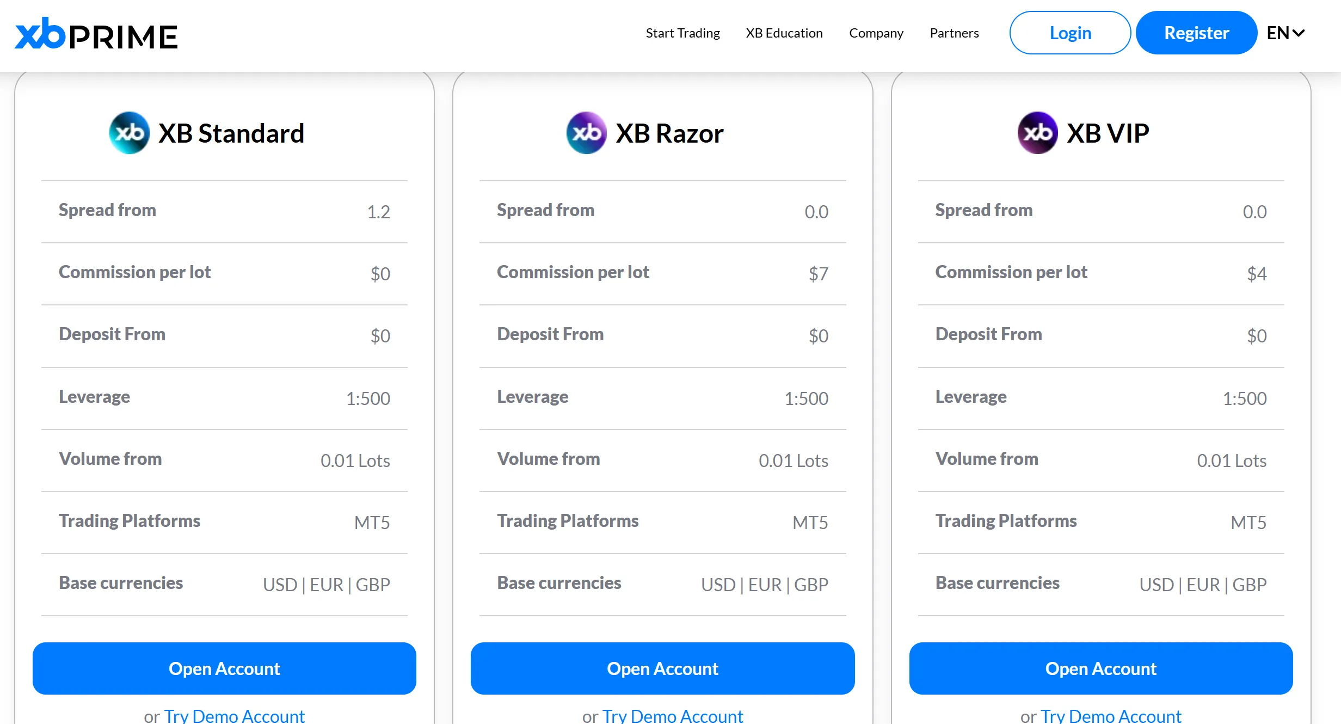This screenshot has width=1341, height=724.
Task: Click XB Razor commission value $7
Action: click(818, 274)
